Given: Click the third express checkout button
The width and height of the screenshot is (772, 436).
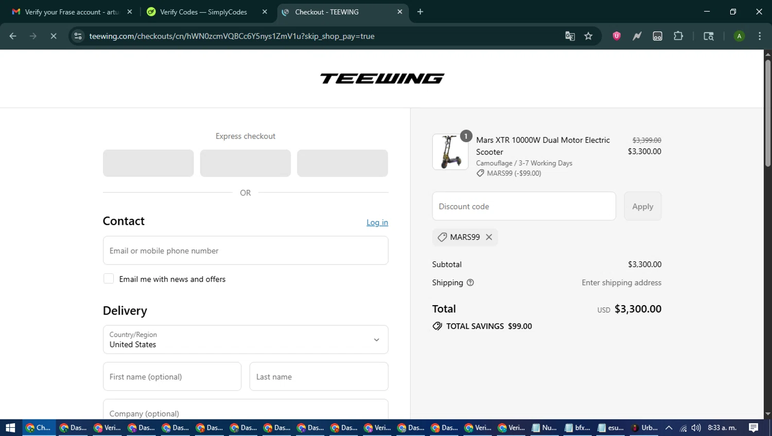Looking at the screenshot, I should pos(342,163).
